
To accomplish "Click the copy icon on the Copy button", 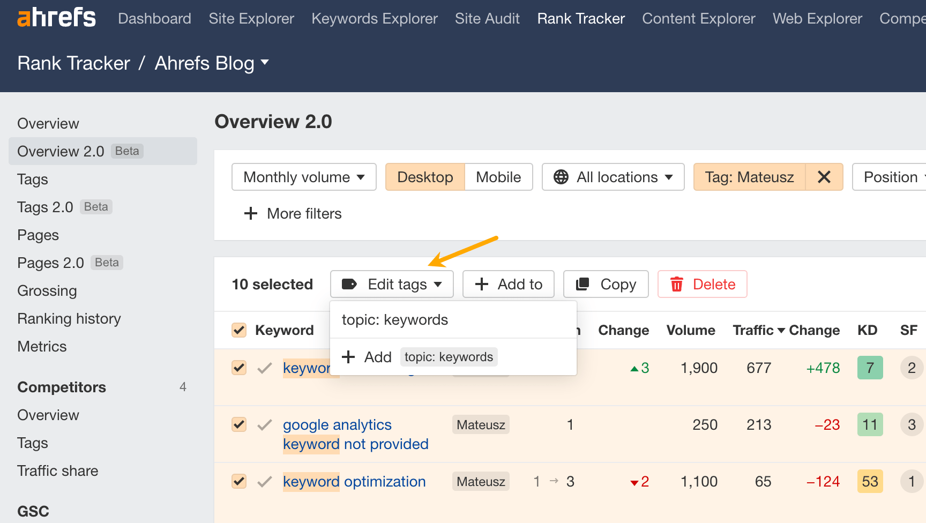I will tap(583, 284).
